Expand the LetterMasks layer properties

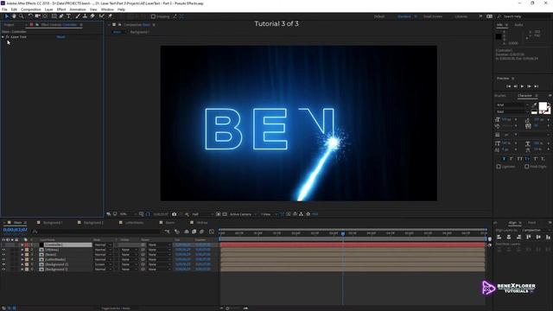[22, 259]
